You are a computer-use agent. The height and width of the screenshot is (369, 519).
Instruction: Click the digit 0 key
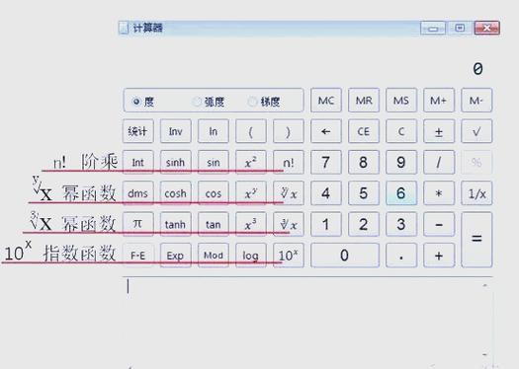click(345, 255)
